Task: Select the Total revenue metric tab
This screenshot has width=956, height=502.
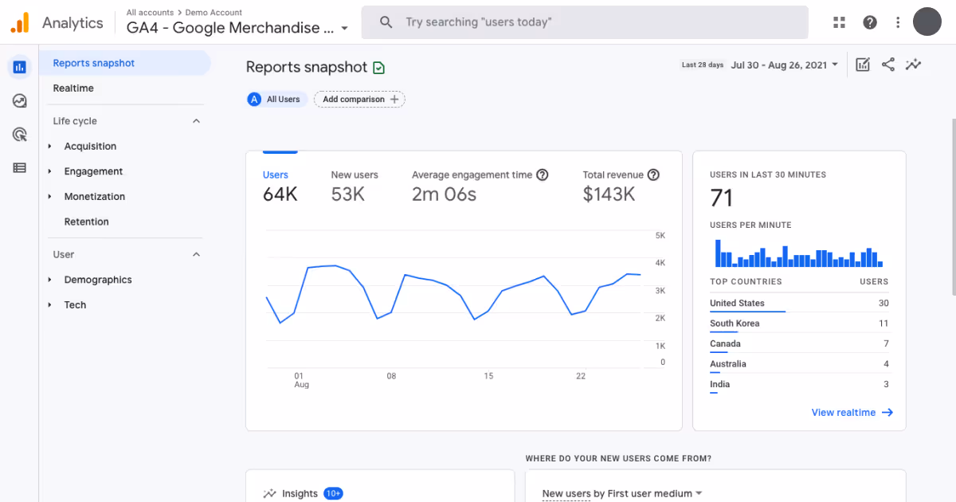Action: [621, 186]
